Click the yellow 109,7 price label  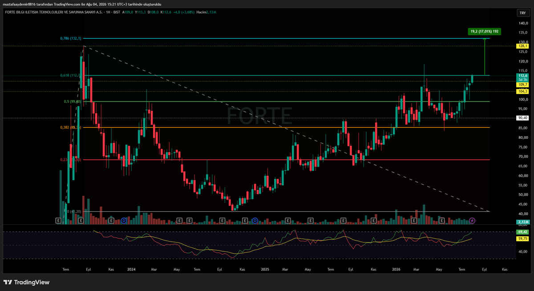click(522, 85)
